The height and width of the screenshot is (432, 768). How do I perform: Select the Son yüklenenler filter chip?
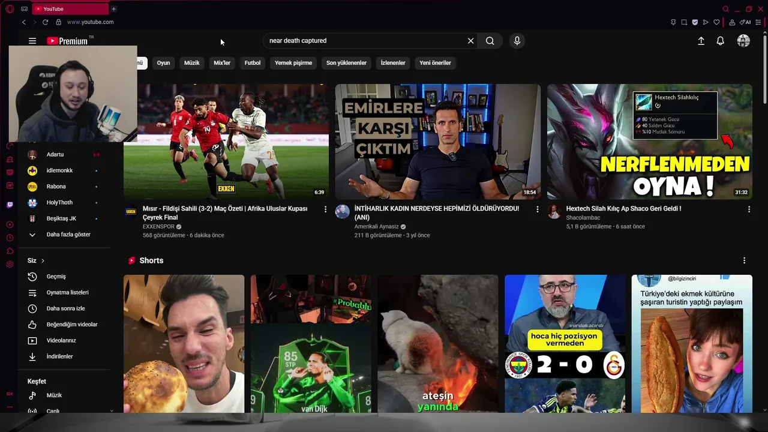[346, 63]
